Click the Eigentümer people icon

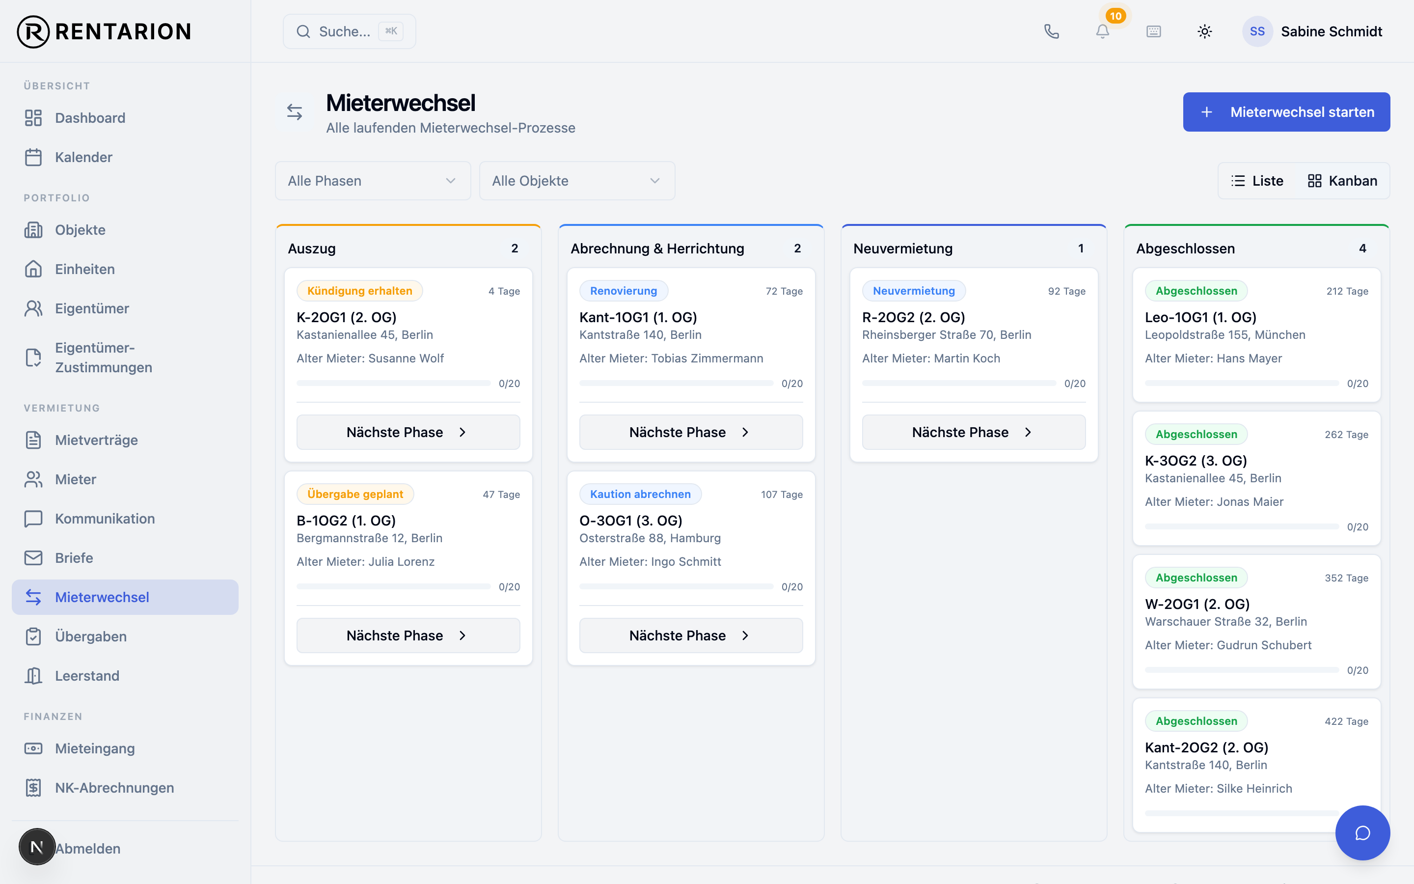point(33,308)
